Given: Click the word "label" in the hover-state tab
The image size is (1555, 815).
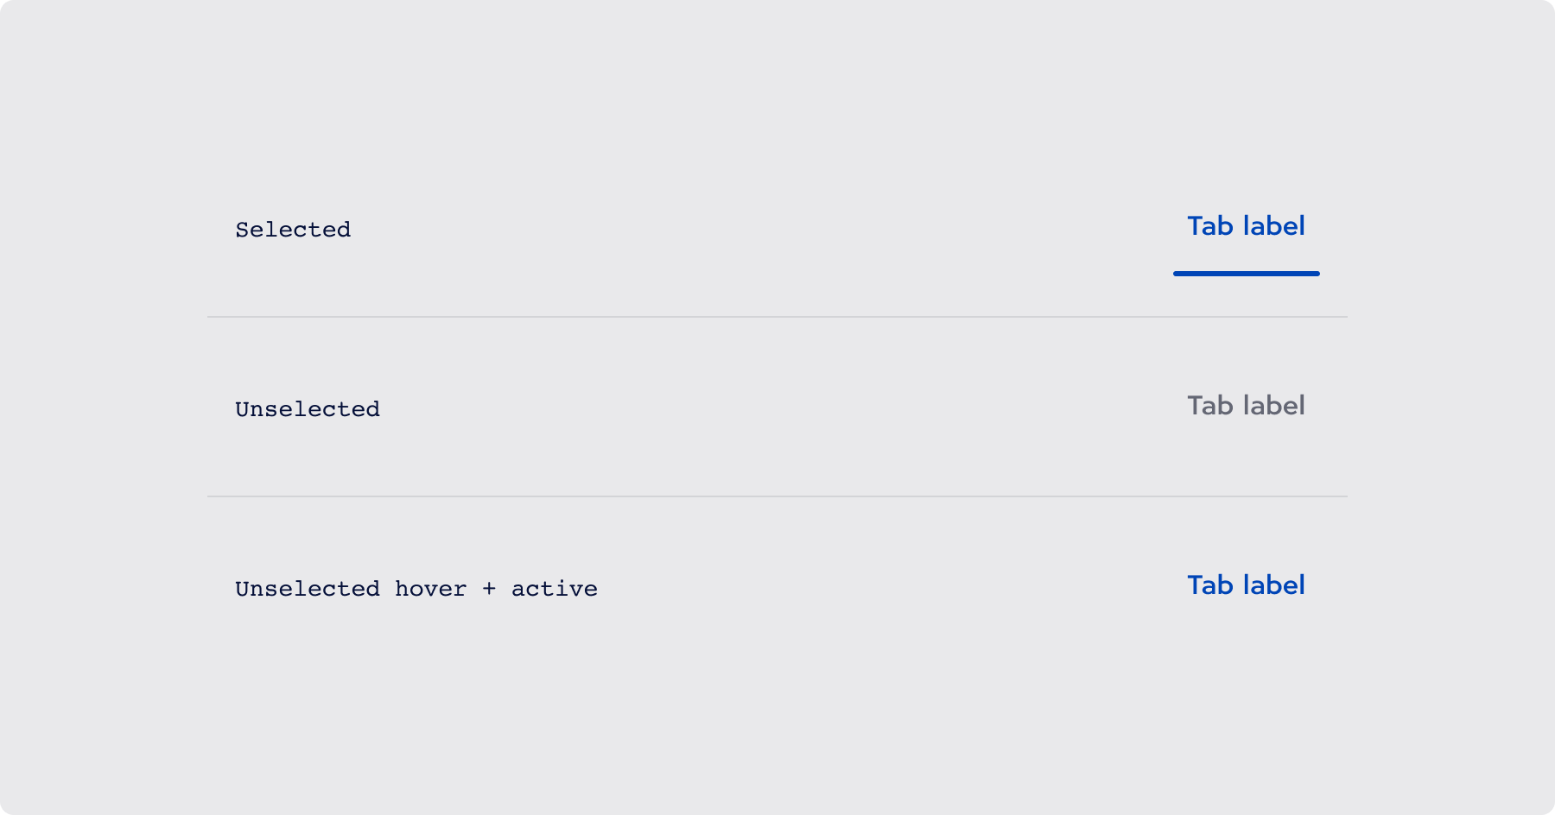Looking at the screenshot, I should click(1273, 585).
